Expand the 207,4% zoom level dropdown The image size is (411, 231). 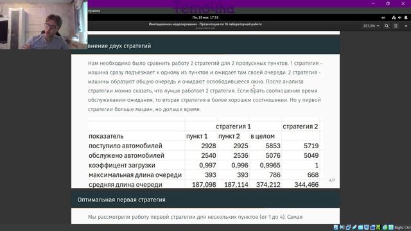pyautogui.click(x=371, y=26)
